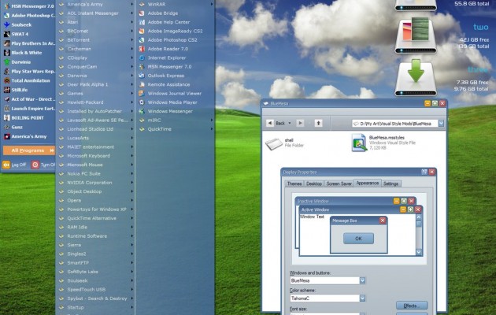Viewport: 496px width, 315px height.
Task: Go up one folder level in BlueMesa window
Action: point(318,123)
